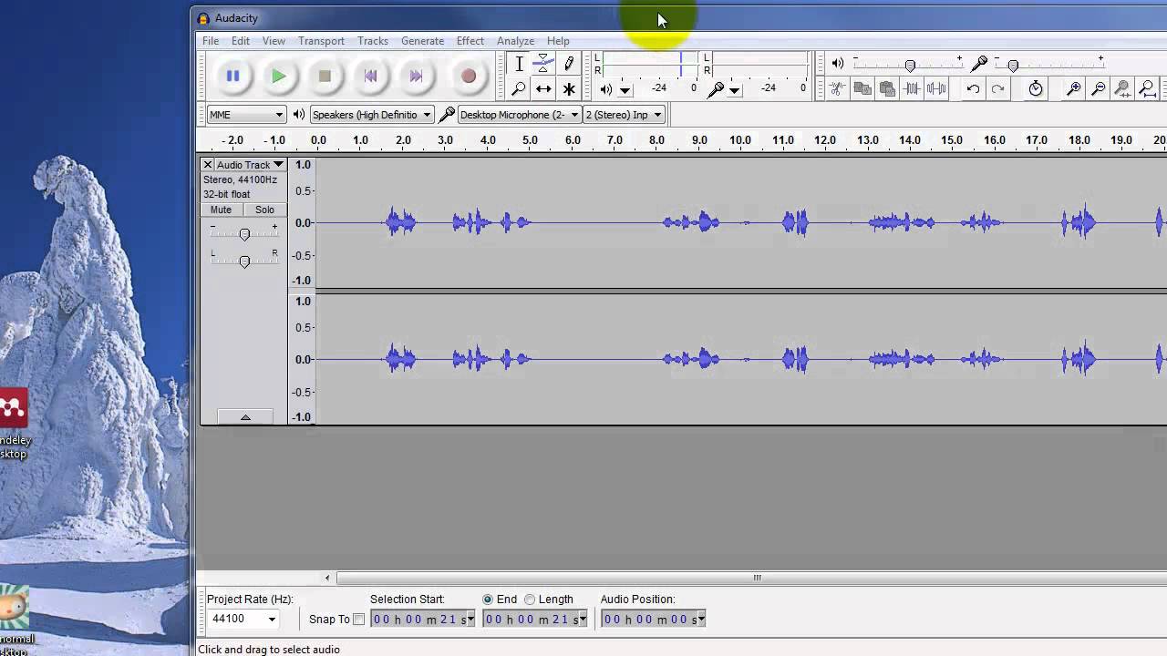Viewport: 1167px width, 656px height.
Task: Click the Trim audio icon
Action: pyautogui.click(x=912, y=88)
